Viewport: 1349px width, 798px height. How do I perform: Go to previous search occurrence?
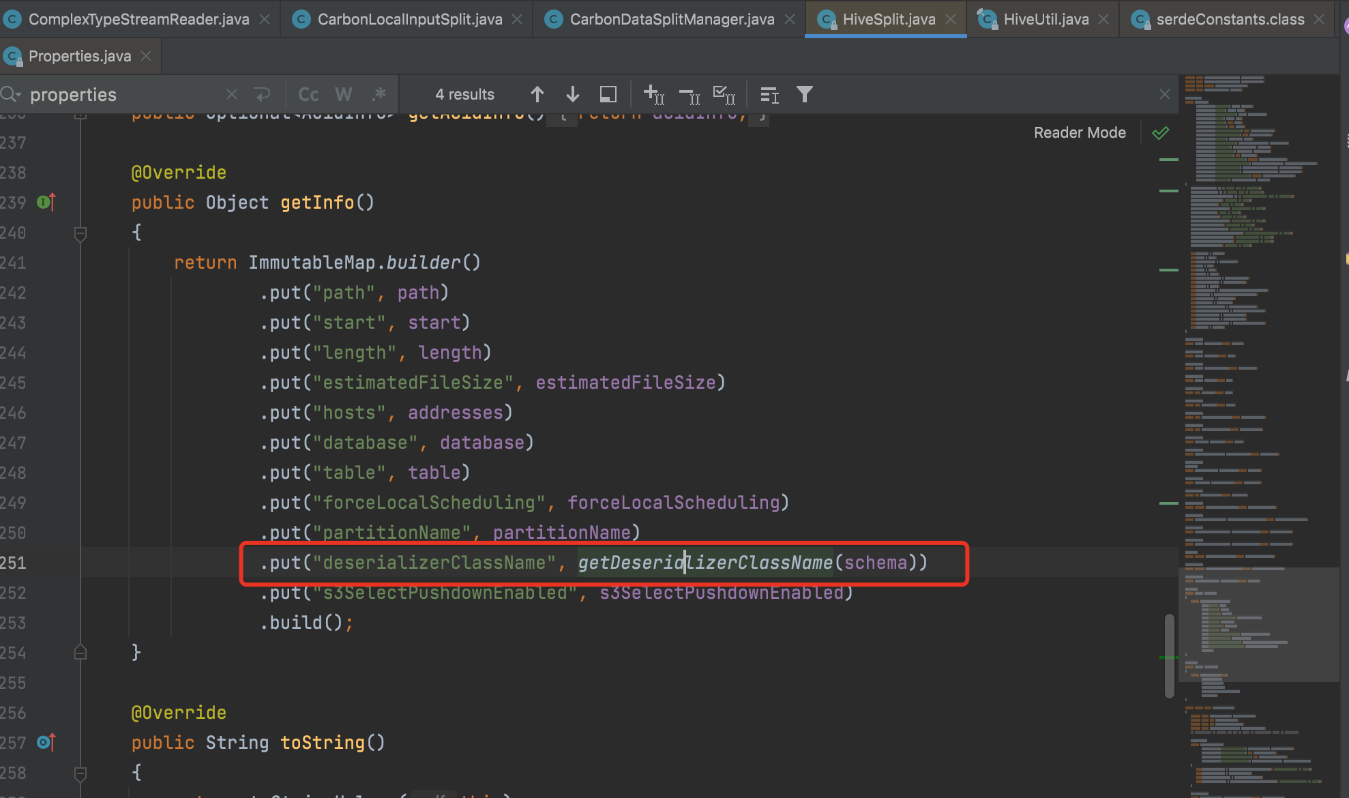point(537,94)
